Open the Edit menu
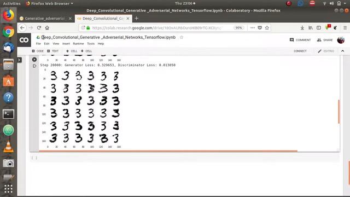This screenshot has height=197, width=350. pos(46,44)
